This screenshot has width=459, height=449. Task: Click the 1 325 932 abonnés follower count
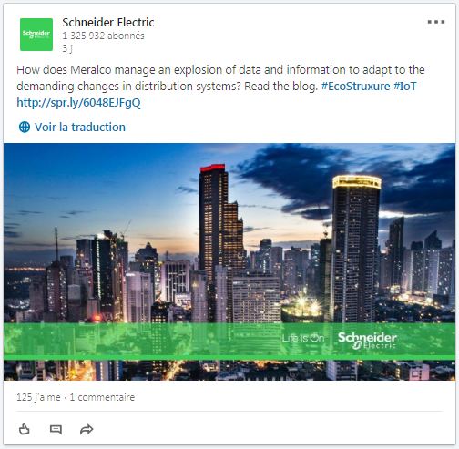[103, 36]
